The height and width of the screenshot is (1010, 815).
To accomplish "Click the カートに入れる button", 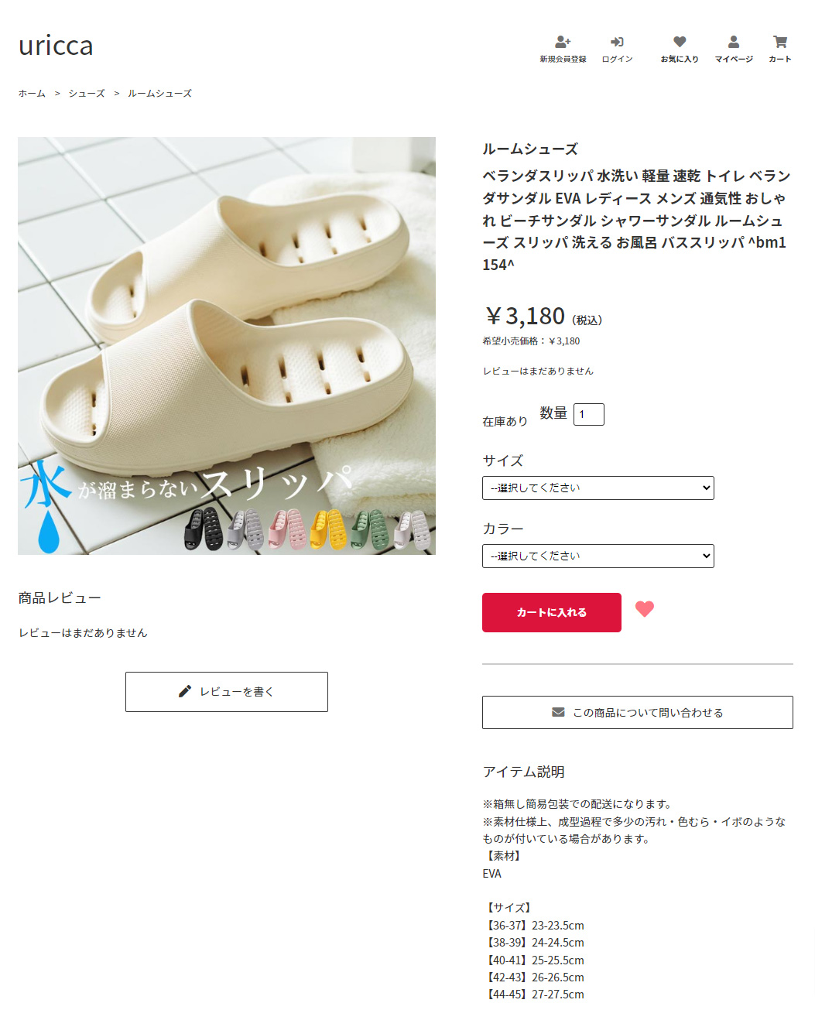I will click(552, 612).
